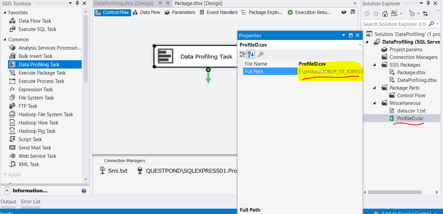This screenshot has height=214, width=443.
Task: Pick the File System Task
Action: click(x=36, y=98)
